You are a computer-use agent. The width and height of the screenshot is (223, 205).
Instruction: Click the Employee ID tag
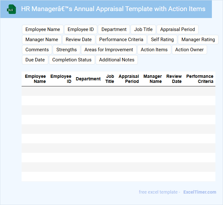coord(81,29)
